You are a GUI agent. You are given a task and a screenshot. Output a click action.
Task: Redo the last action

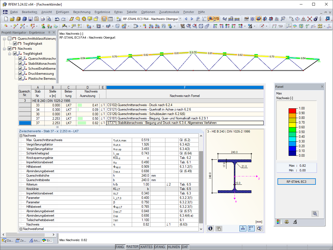63,19
